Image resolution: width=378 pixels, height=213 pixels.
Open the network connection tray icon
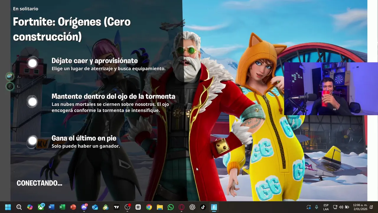click(x=335, y=207)
